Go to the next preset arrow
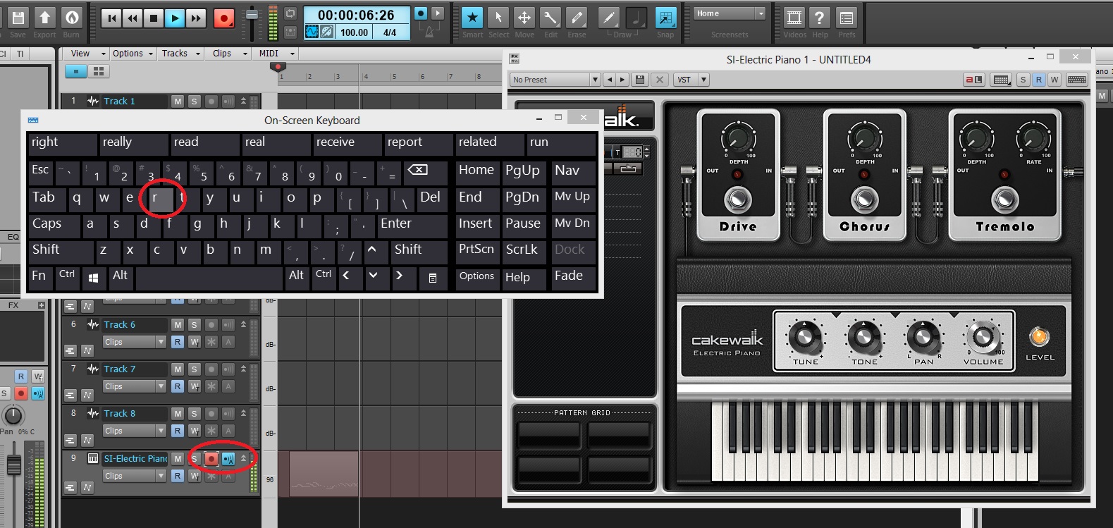Viewport: 1113px width, 528px height. pyautogui.click(x=622, y=80)
